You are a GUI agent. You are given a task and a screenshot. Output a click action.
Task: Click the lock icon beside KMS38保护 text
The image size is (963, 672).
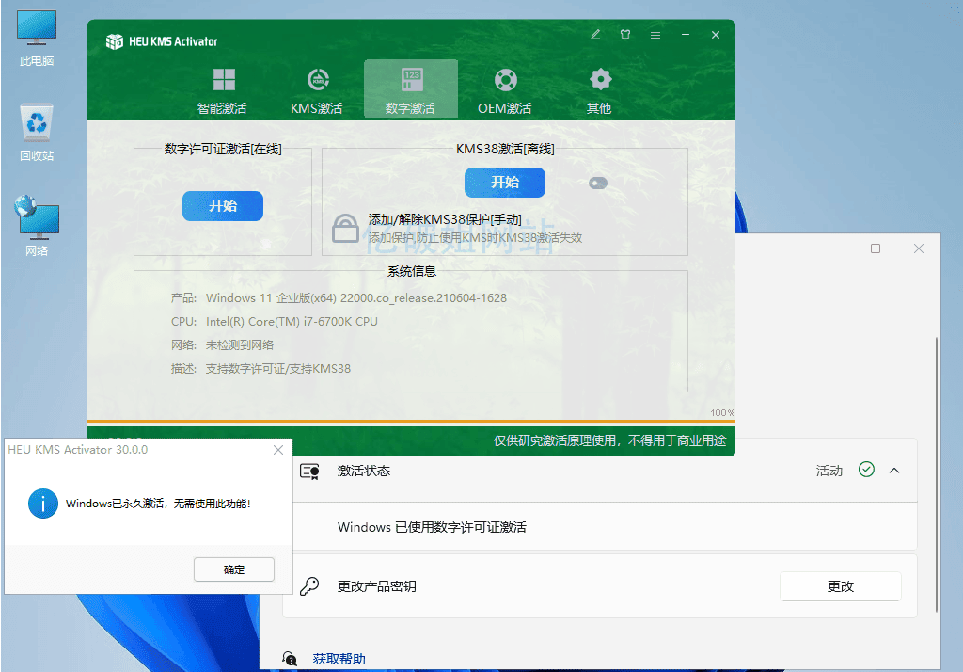click(x=346, y=229)
